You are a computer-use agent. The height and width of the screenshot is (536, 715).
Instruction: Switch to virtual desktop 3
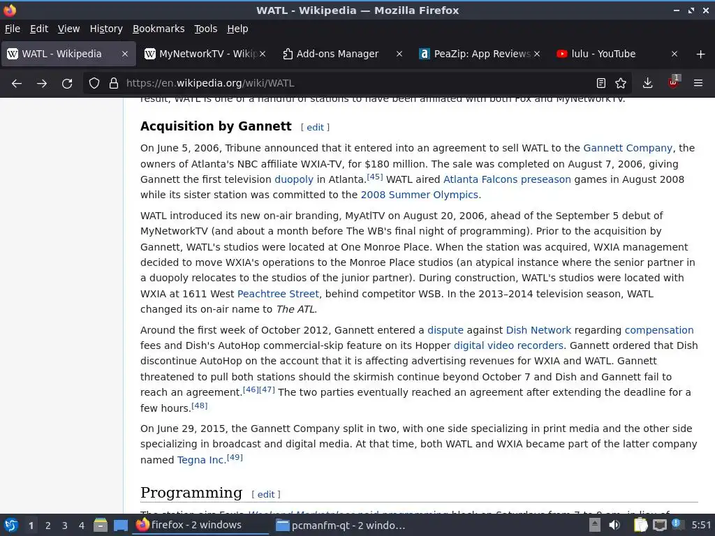tap(65, 526)
